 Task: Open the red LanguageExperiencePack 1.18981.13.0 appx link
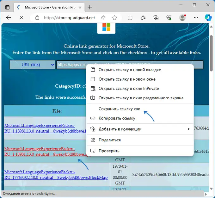45,152
